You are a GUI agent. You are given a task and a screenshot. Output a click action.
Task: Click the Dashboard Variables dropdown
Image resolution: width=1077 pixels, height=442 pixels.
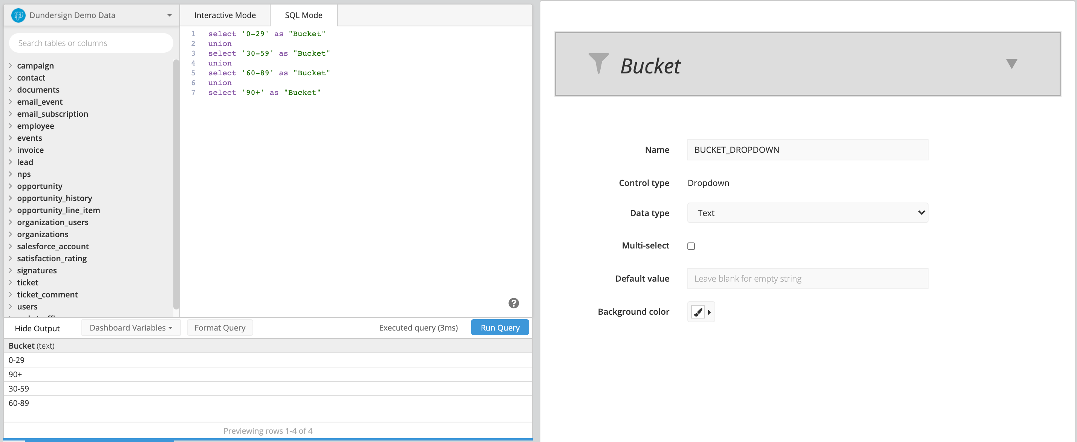click(x=130, y=328)
